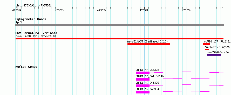The width and height of the screenshot is (231, 95).
Task: Select the CMPK1|NM_001136140 transcript label
Action: point(150,76)
